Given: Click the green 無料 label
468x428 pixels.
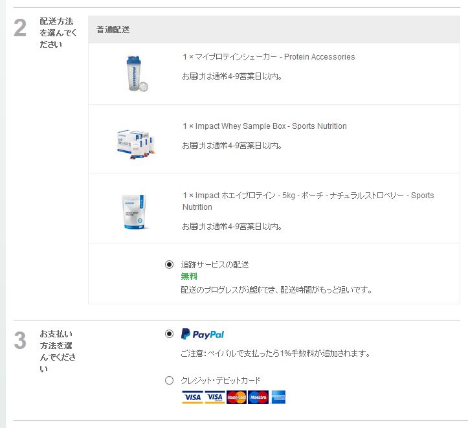Looking at the screenshot, I should [189, 276].
